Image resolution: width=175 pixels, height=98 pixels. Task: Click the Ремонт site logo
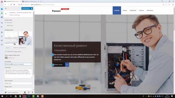coord(56,11)
